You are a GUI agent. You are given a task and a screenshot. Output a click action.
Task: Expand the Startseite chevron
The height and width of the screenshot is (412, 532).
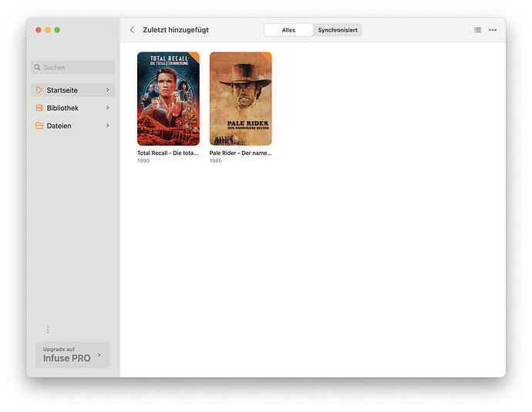click(107, 90)
